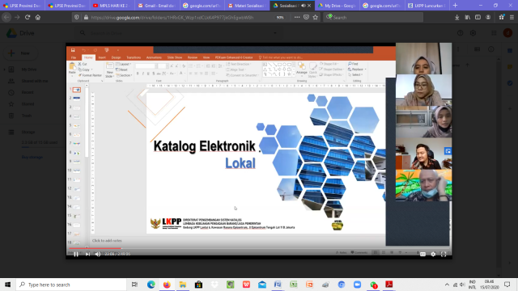
Task: Open Task View on taskbar
Action: pos(134,285)
